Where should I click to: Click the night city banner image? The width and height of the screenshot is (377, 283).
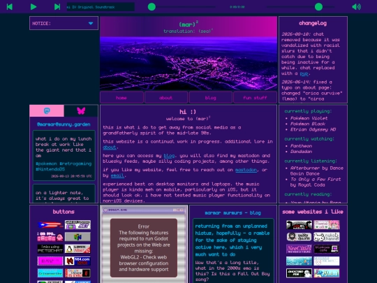pyautogui.click(x=188, y=64)
